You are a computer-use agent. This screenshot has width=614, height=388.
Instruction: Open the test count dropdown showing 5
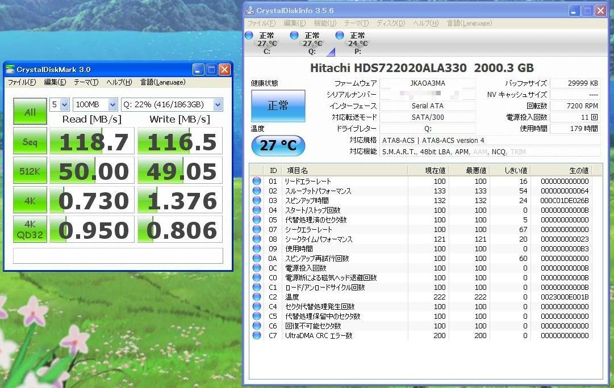click(x=60, y=104)
